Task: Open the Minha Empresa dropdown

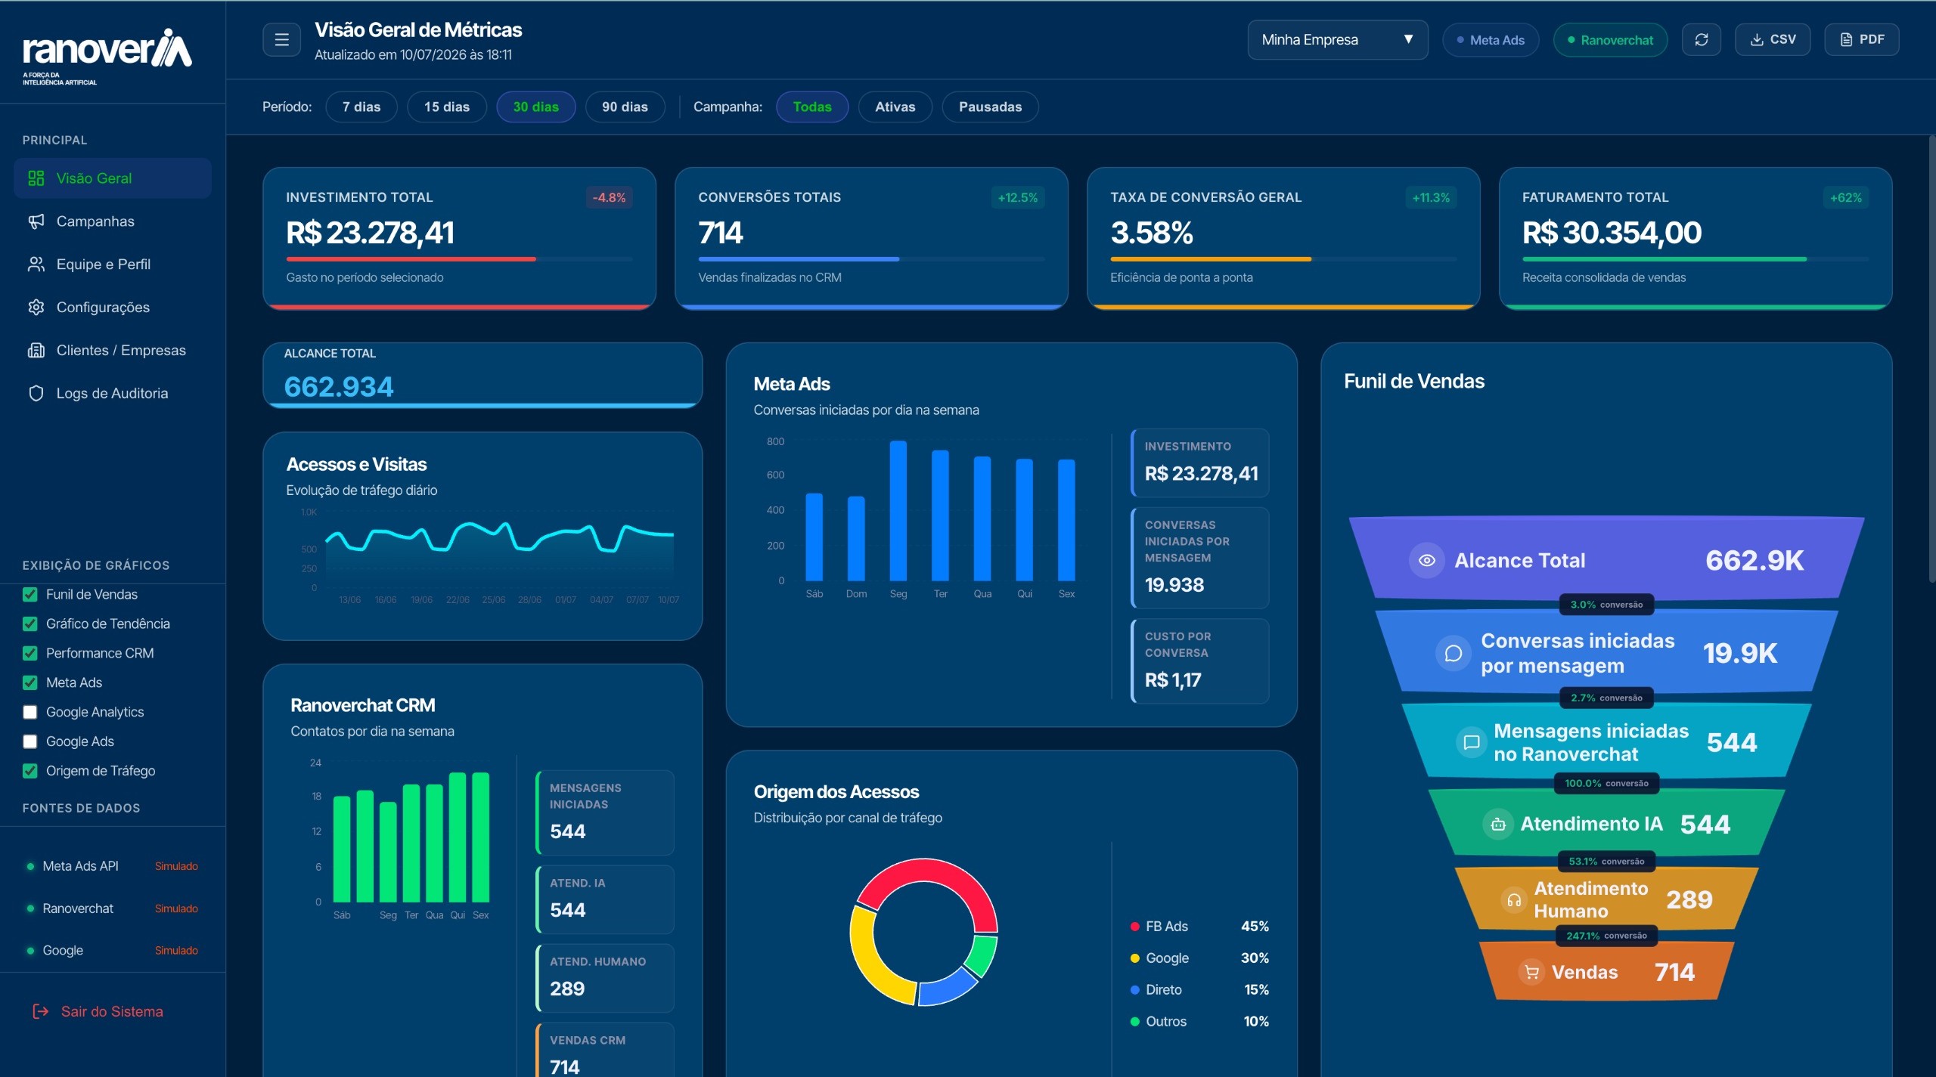Action: 1337,40
